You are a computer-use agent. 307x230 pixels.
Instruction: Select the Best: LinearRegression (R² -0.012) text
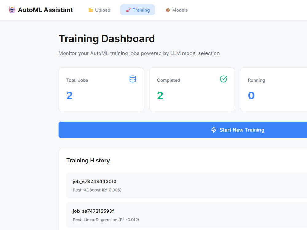[106, 220]
